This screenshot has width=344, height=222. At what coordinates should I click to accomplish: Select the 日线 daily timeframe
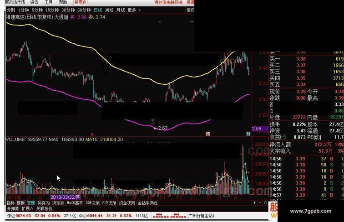coord(98,10)
